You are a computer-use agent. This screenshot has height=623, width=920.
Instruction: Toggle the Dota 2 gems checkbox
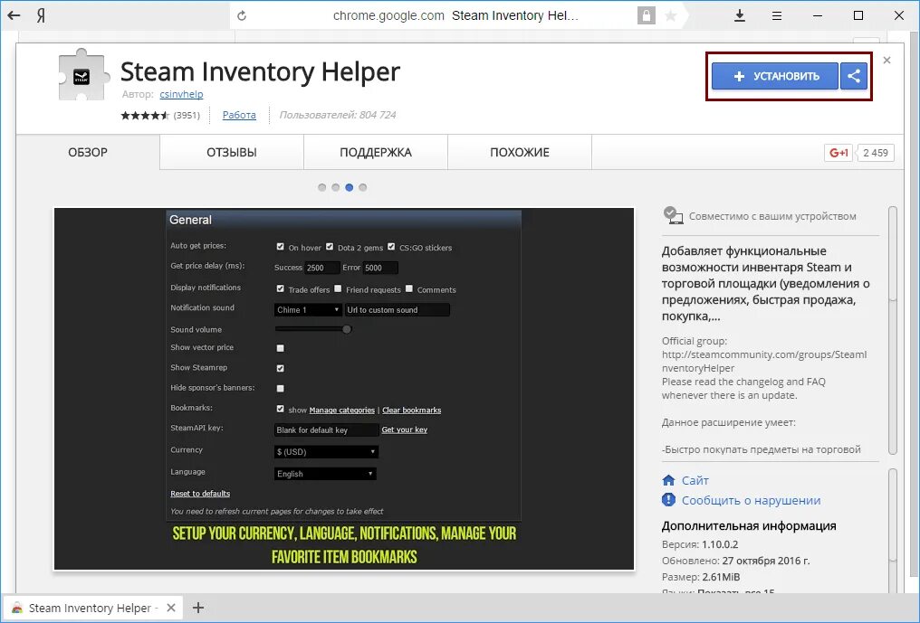[x=330, y=247]
